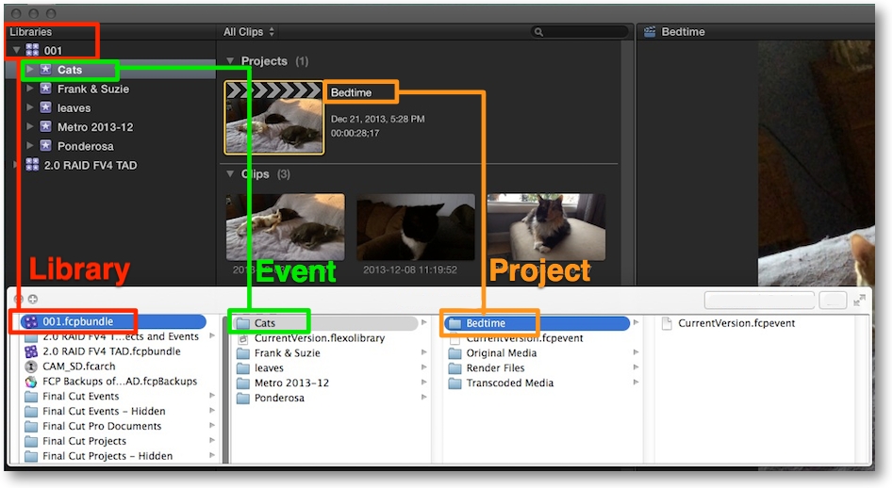The width and height of the screenshot is (893, 489).
Task: Expand the Metro 2013-12 event triangle
Action: 30,127
